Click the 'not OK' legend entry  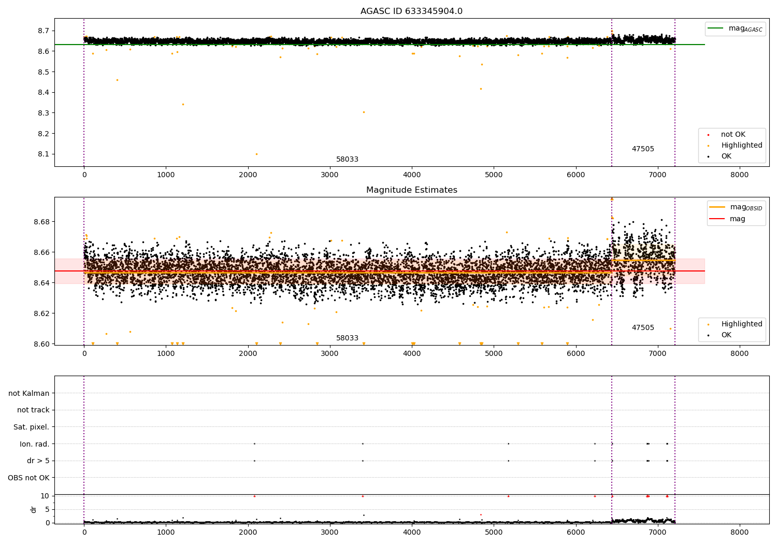[733, 135]
